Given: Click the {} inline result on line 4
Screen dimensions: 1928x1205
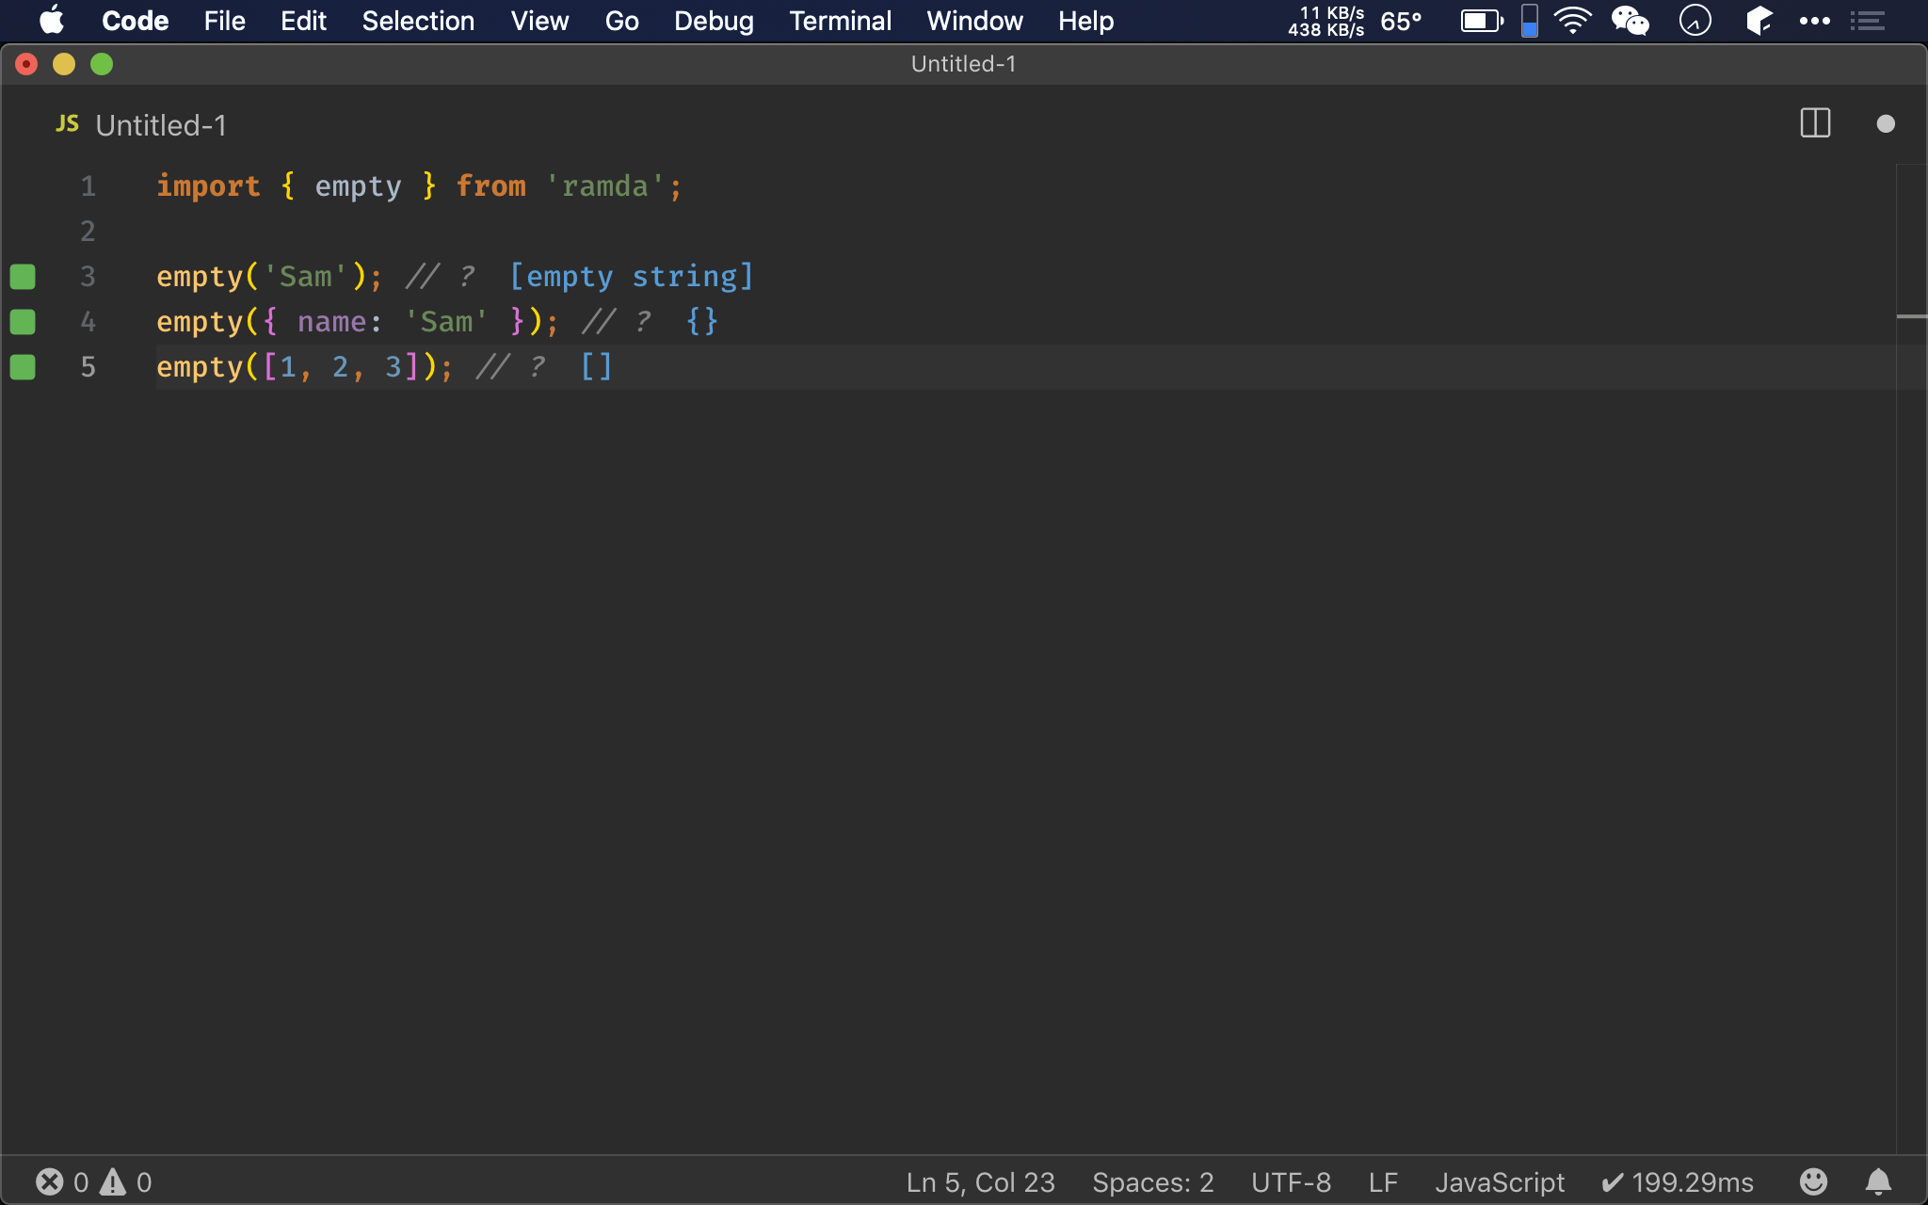Looking at the screenshot, I should coord(702,322).
